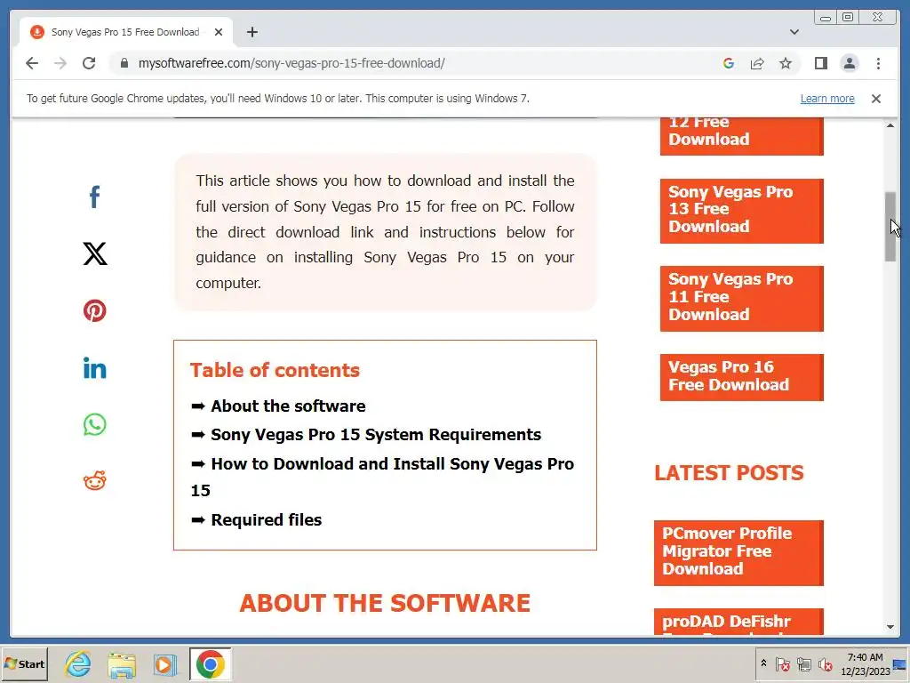Share the article on LinkedIn
The width and height of the screenshot is (910, 683).
click(x=94, y=367)
